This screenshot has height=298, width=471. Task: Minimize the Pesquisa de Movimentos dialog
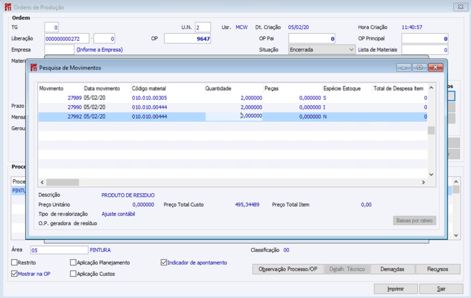click(x=404, y=67)
